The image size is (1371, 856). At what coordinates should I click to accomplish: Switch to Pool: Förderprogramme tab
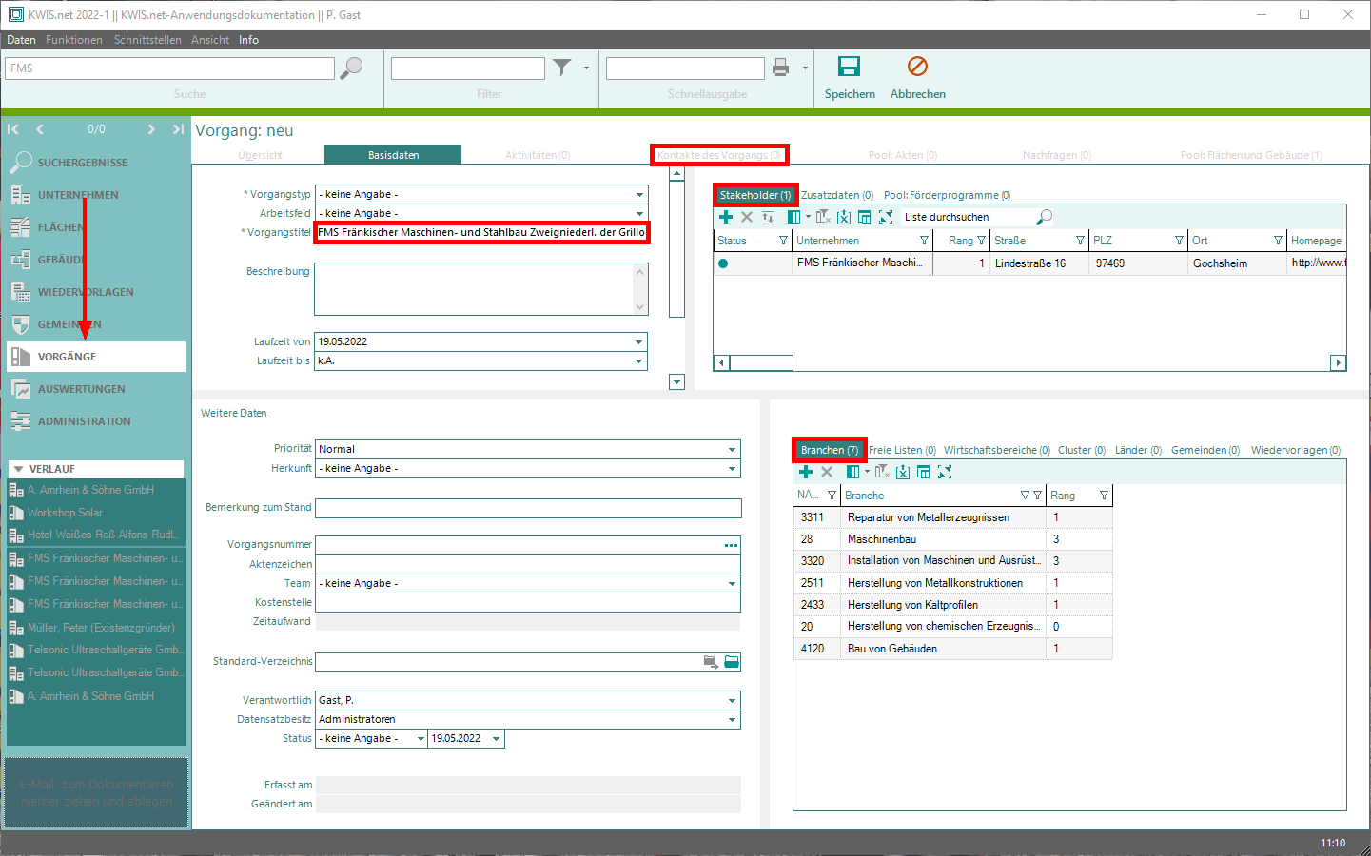(x=948, y=195)
